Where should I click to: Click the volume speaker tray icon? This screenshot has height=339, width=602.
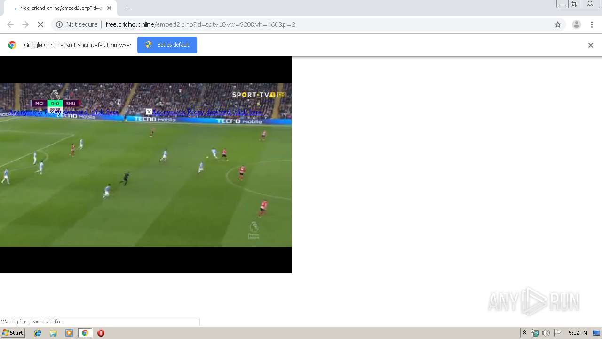coord(546,333)
